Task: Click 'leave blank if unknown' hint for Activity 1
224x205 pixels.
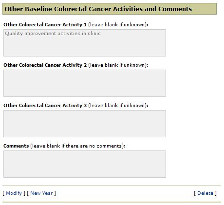Action: [x=118, y=25]
